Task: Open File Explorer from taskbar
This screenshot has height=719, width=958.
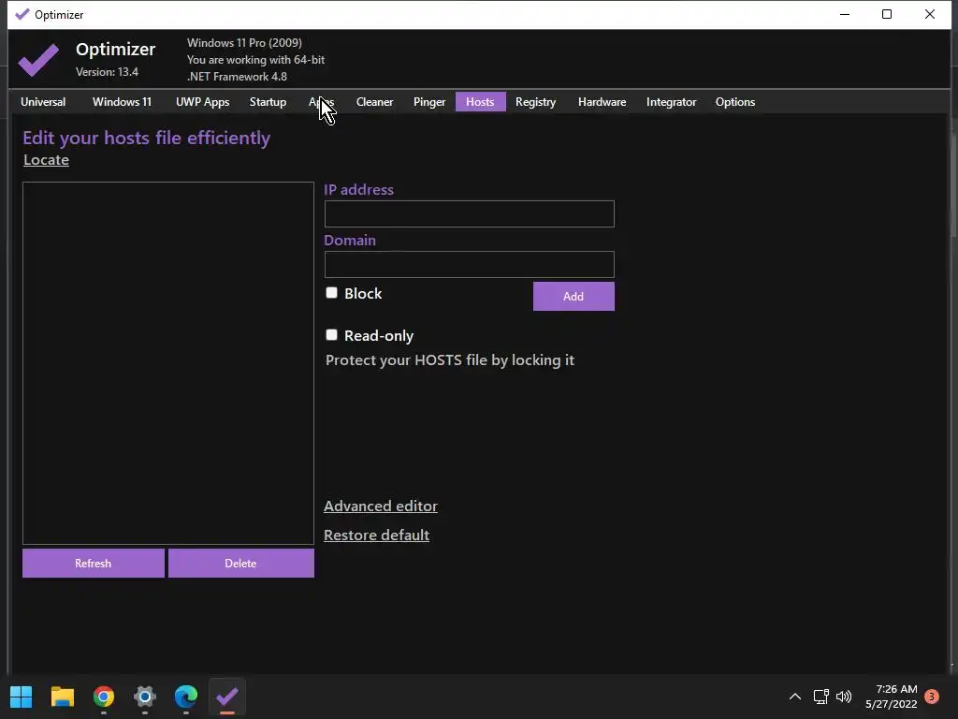Action: coord(63,697)
